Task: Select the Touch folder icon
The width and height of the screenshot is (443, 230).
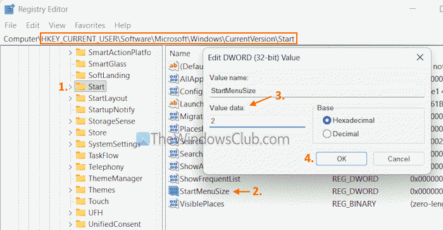Action: [80, 201]
